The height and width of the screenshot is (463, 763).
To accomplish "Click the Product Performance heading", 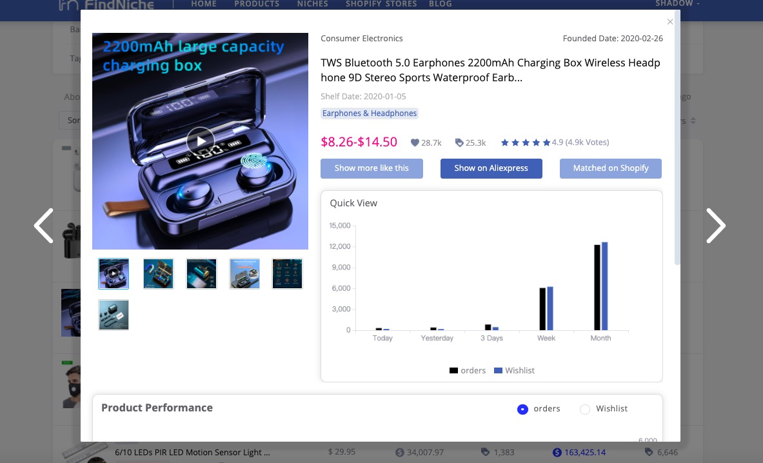I will tap(157, 408).
